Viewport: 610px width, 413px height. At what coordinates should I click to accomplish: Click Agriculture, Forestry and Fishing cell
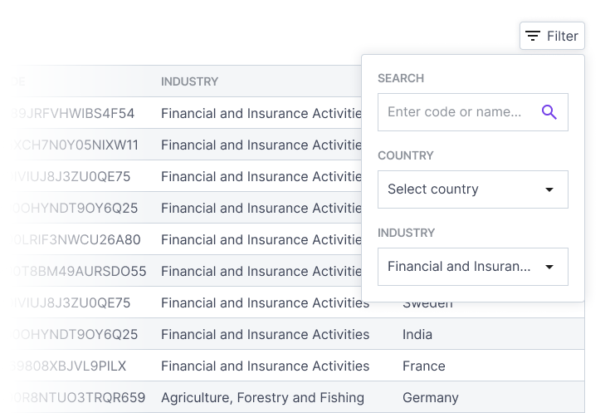pyautogui.click(x=262, y=397)
